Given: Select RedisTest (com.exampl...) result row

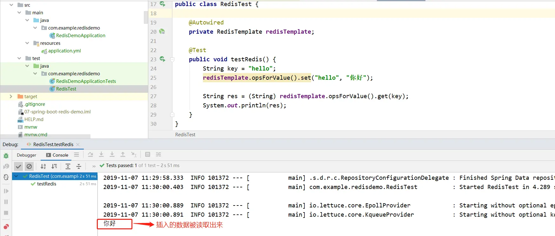Looking at the screenshot, I should pyautogui.click(x=55, y=176).
